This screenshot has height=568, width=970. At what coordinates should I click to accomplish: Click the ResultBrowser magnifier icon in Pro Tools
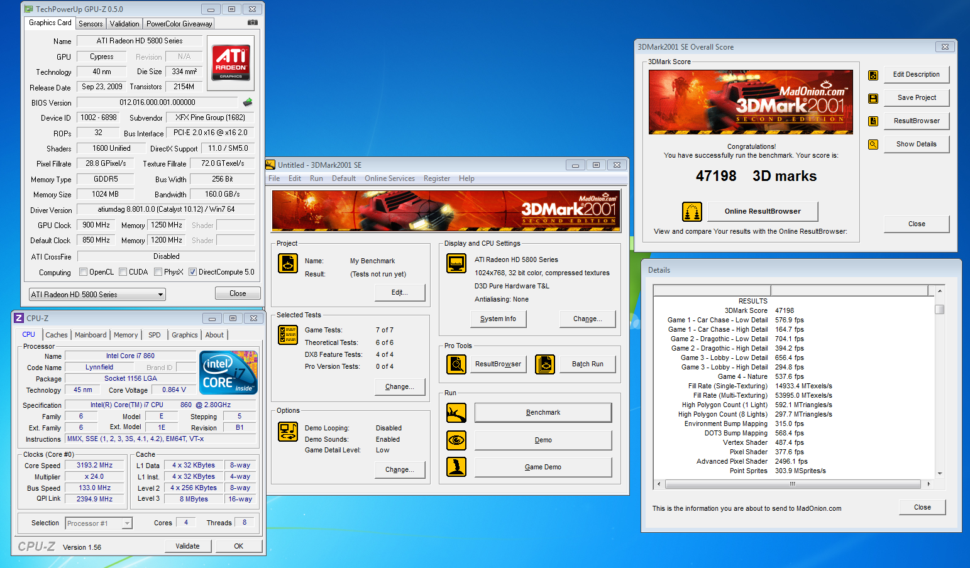coord(456,364)
